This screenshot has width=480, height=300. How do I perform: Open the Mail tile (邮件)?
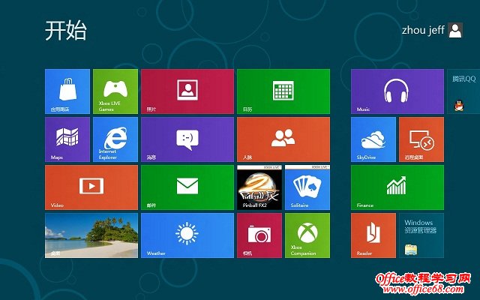[x=187, y=187]
